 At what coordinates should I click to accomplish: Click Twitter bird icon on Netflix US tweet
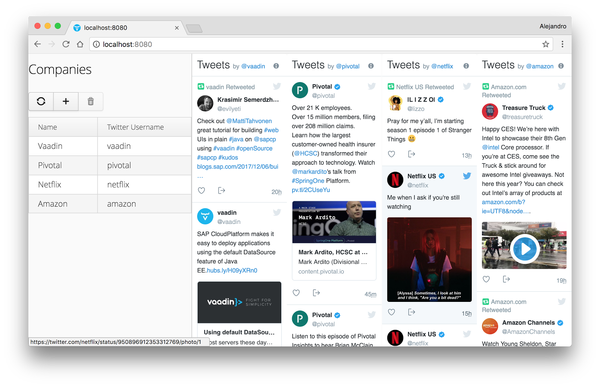pos(467,176)
